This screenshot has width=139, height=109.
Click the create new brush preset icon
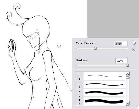(134, 50)
